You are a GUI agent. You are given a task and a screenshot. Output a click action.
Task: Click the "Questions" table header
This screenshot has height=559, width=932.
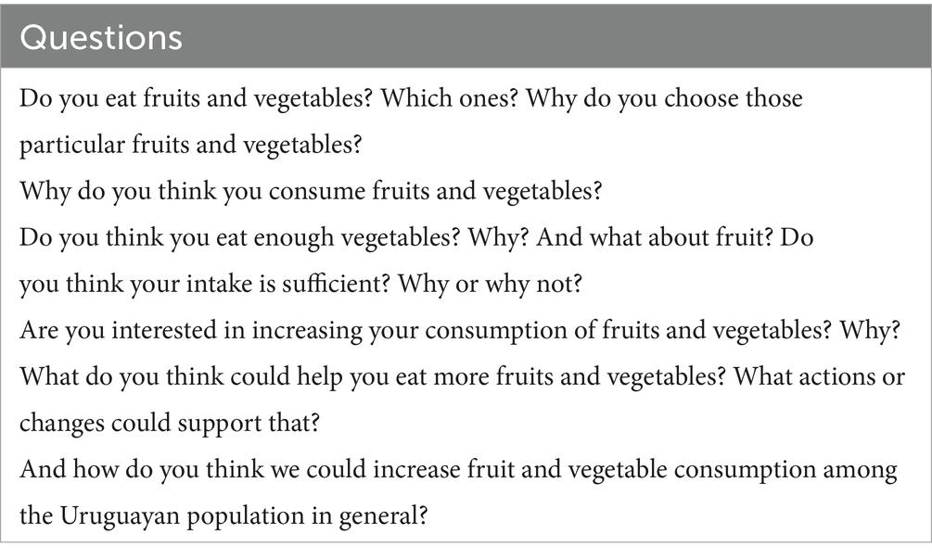point(101,37)
